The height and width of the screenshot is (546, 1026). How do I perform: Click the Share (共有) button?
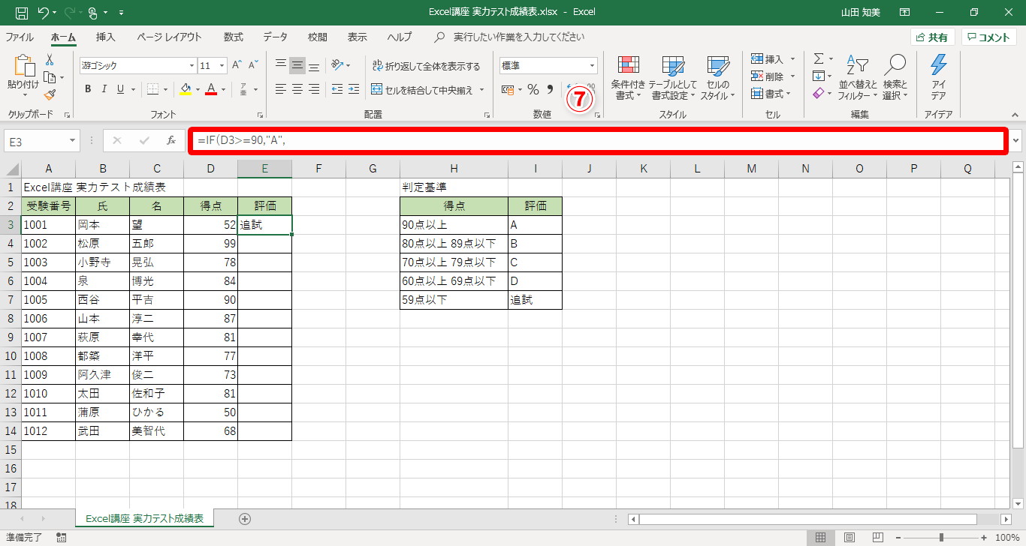932,37
